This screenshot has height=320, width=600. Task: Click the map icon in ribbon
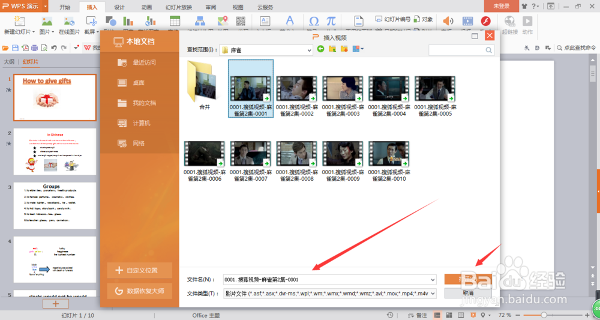[x=223, y=21]
